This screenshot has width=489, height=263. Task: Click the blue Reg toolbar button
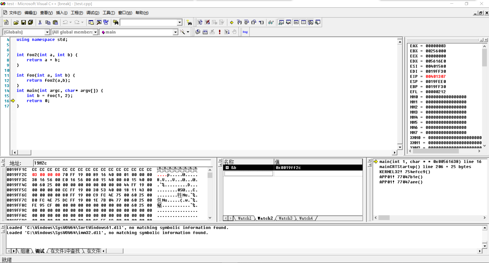click(x=245, y=32)
